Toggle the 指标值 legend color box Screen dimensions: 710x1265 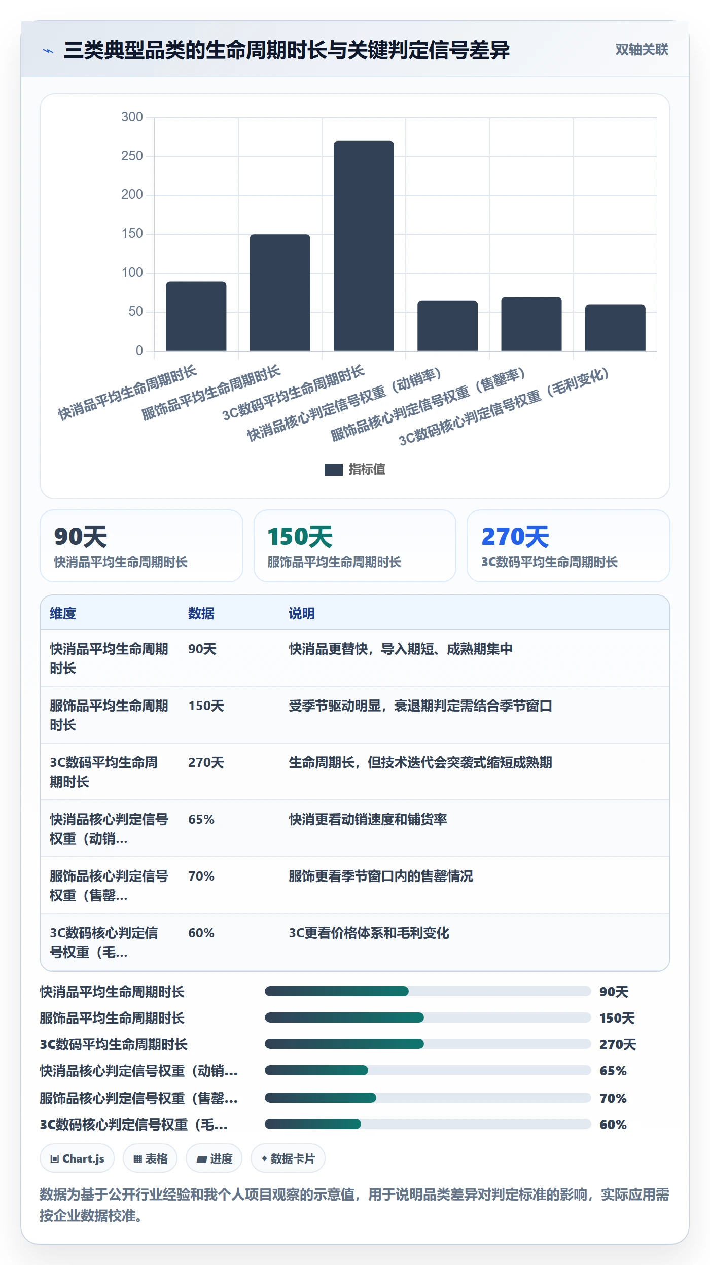pyautogui.click(x=333, y=470)
